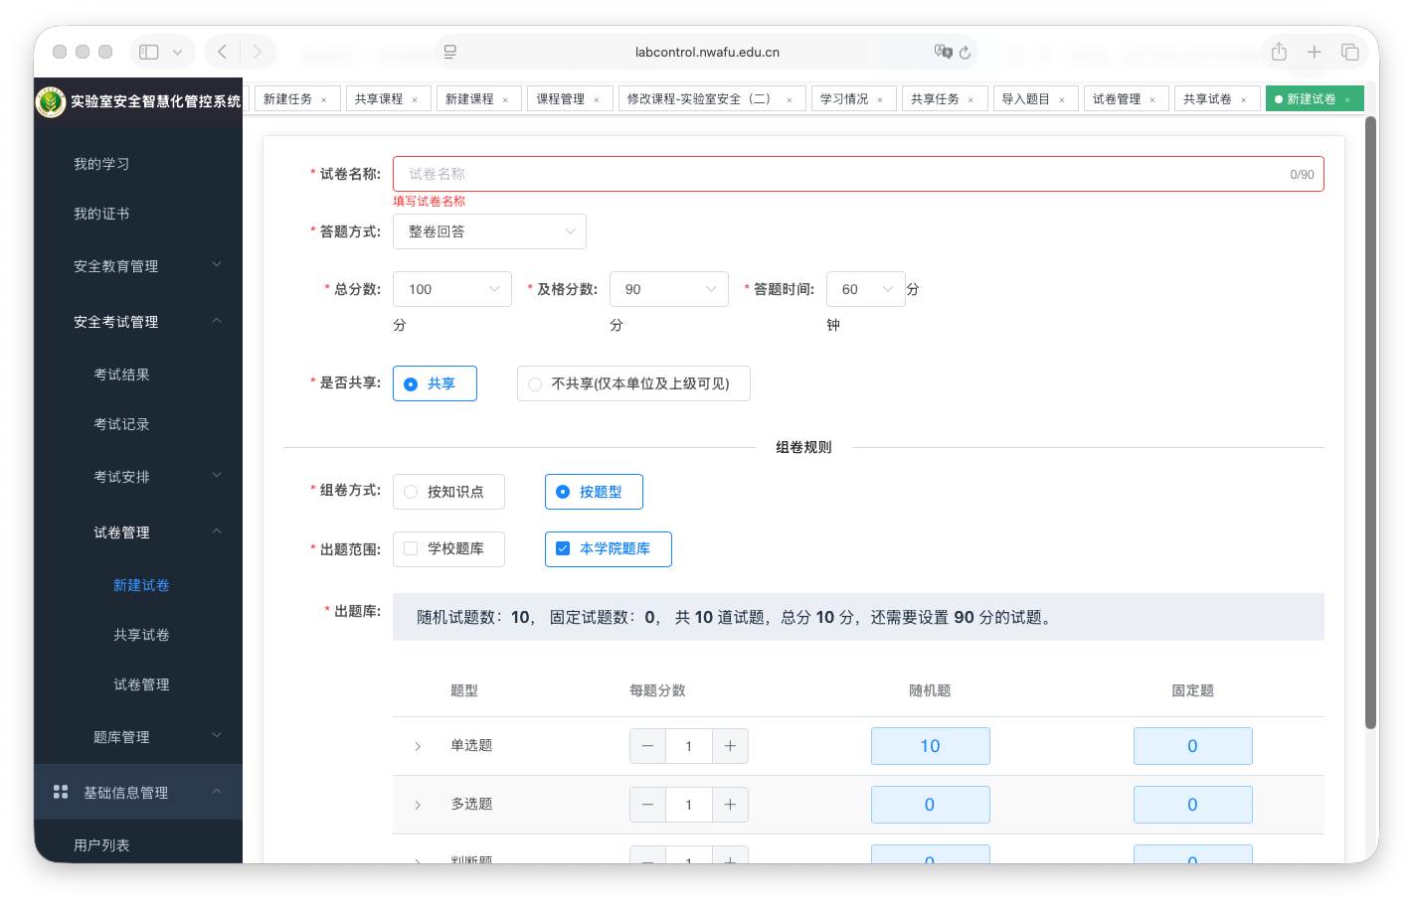1413x905 pixels.
Task: Select 不共享(仅本单位及上级可见) radio option
Action: click(x=633, y=383)
